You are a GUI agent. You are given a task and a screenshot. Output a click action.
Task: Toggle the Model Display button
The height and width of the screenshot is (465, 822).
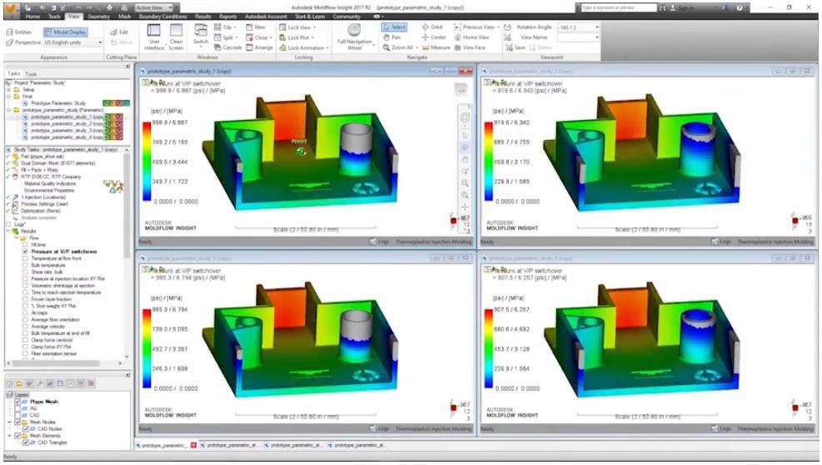point(65,32)
